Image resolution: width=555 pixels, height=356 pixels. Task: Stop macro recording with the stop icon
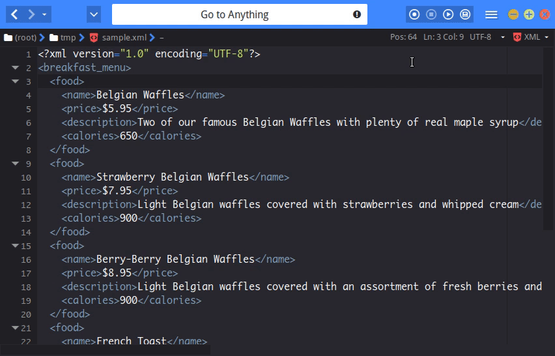click(x=431, y=14)
